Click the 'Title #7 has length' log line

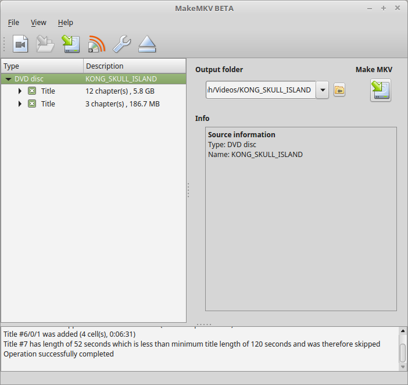click(x=192, y=344)
